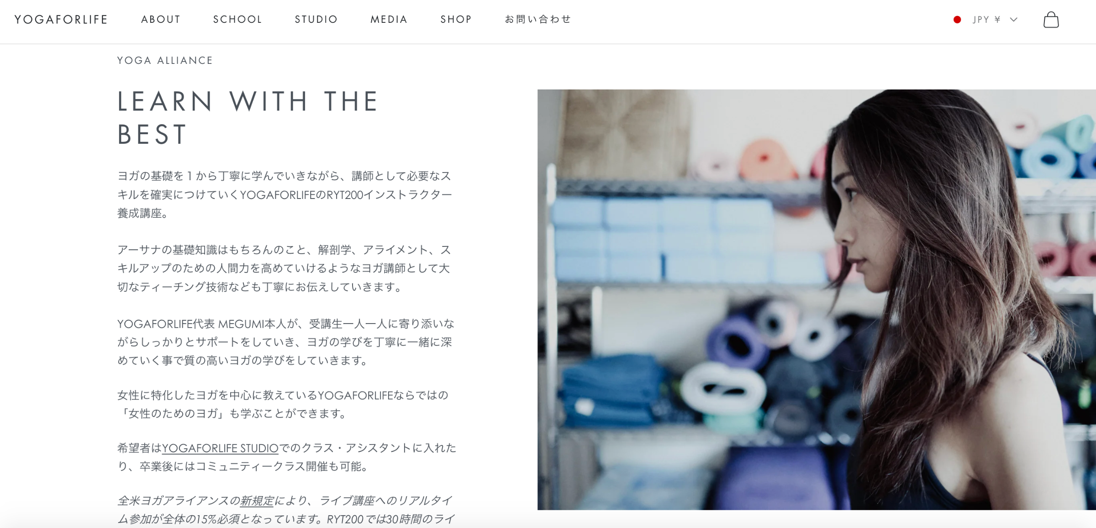The height and width of the screenshot is (528, 1096).
Task: Click the 女性のためのヨガ paragraph
Action: [x=283, y=404]
